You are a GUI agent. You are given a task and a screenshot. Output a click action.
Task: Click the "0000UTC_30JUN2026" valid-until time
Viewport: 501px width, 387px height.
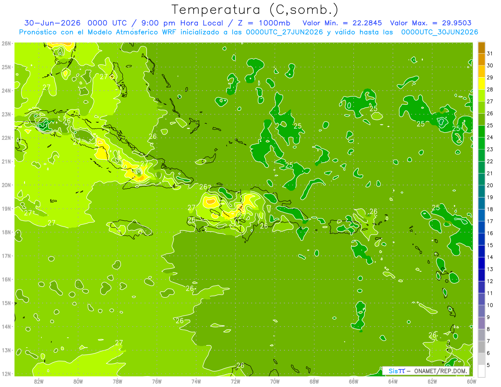point(440,32)
